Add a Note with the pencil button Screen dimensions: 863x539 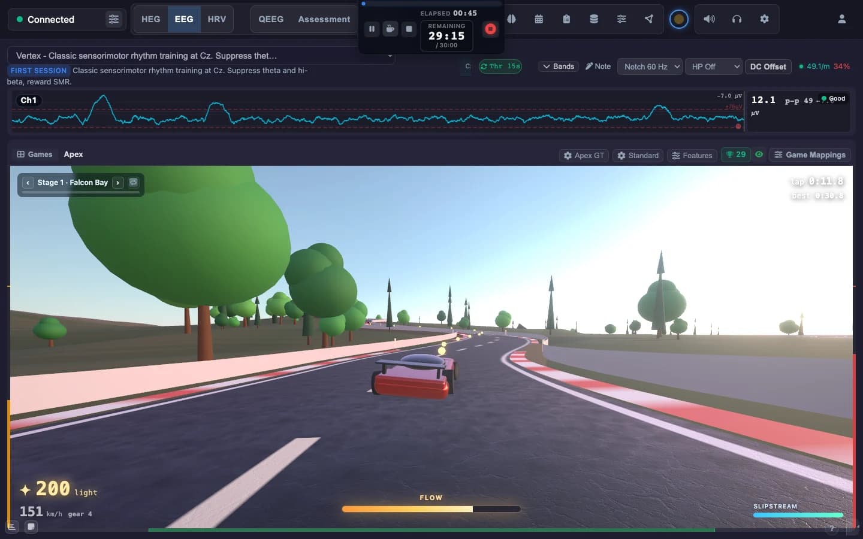[598, 66]
